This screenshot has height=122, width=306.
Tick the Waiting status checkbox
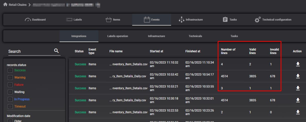[10, 92]
